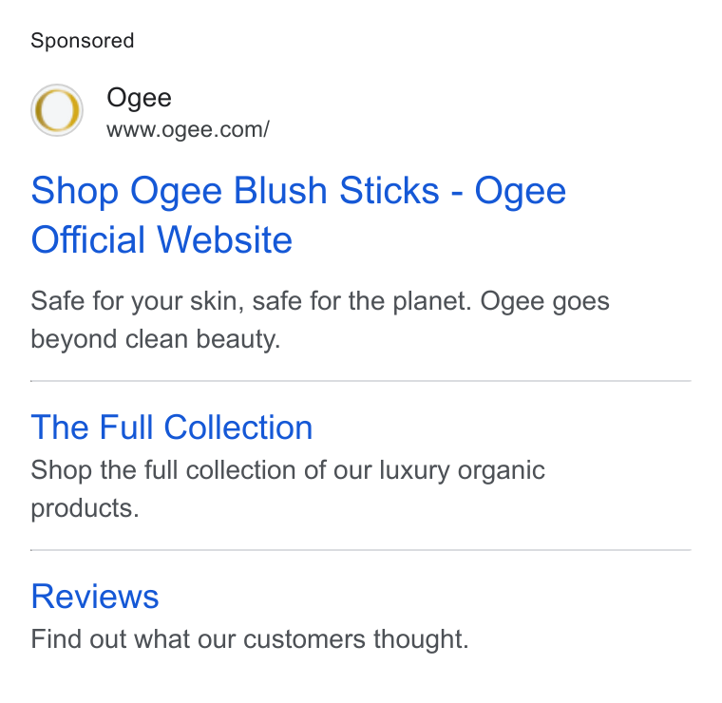The width and height of the screenshot is (722, 703).
Task: Click the words 'beyond clean beauty.'
Action: (156, 339)
